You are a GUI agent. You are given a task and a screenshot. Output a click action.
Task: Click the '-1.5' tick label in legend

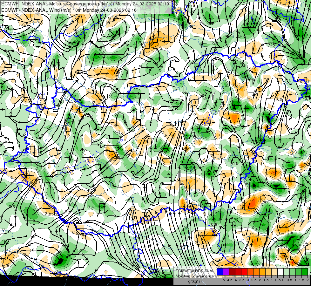pos(265,280)
